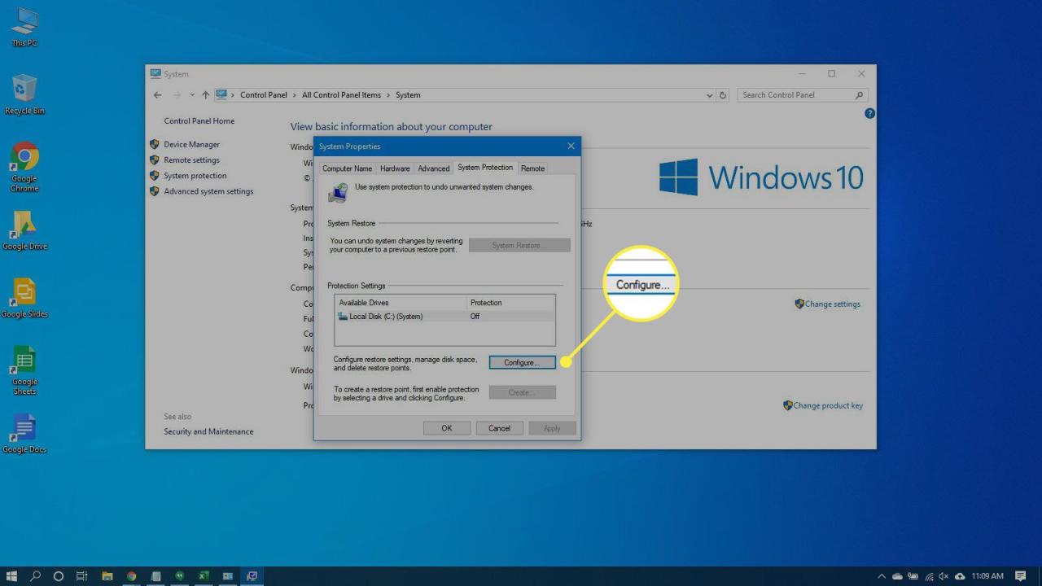Select Local Disk (C:) (System) drive row

coord(445,317)
